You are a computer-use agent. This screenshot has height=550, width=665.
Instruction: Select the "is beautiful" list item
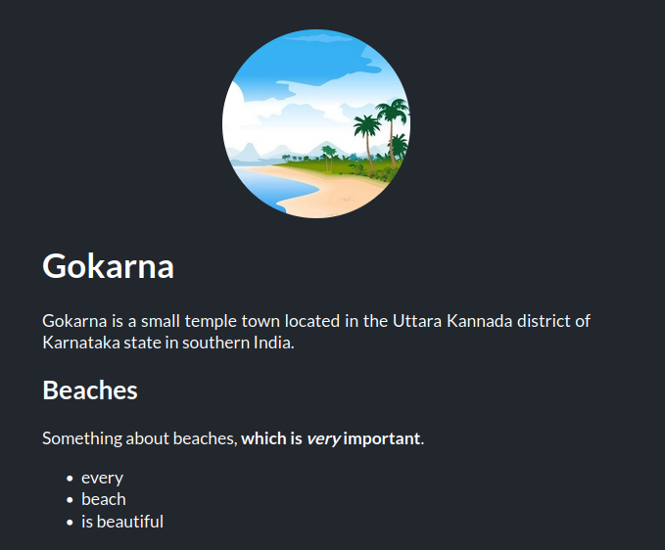(x=122, y=522)
